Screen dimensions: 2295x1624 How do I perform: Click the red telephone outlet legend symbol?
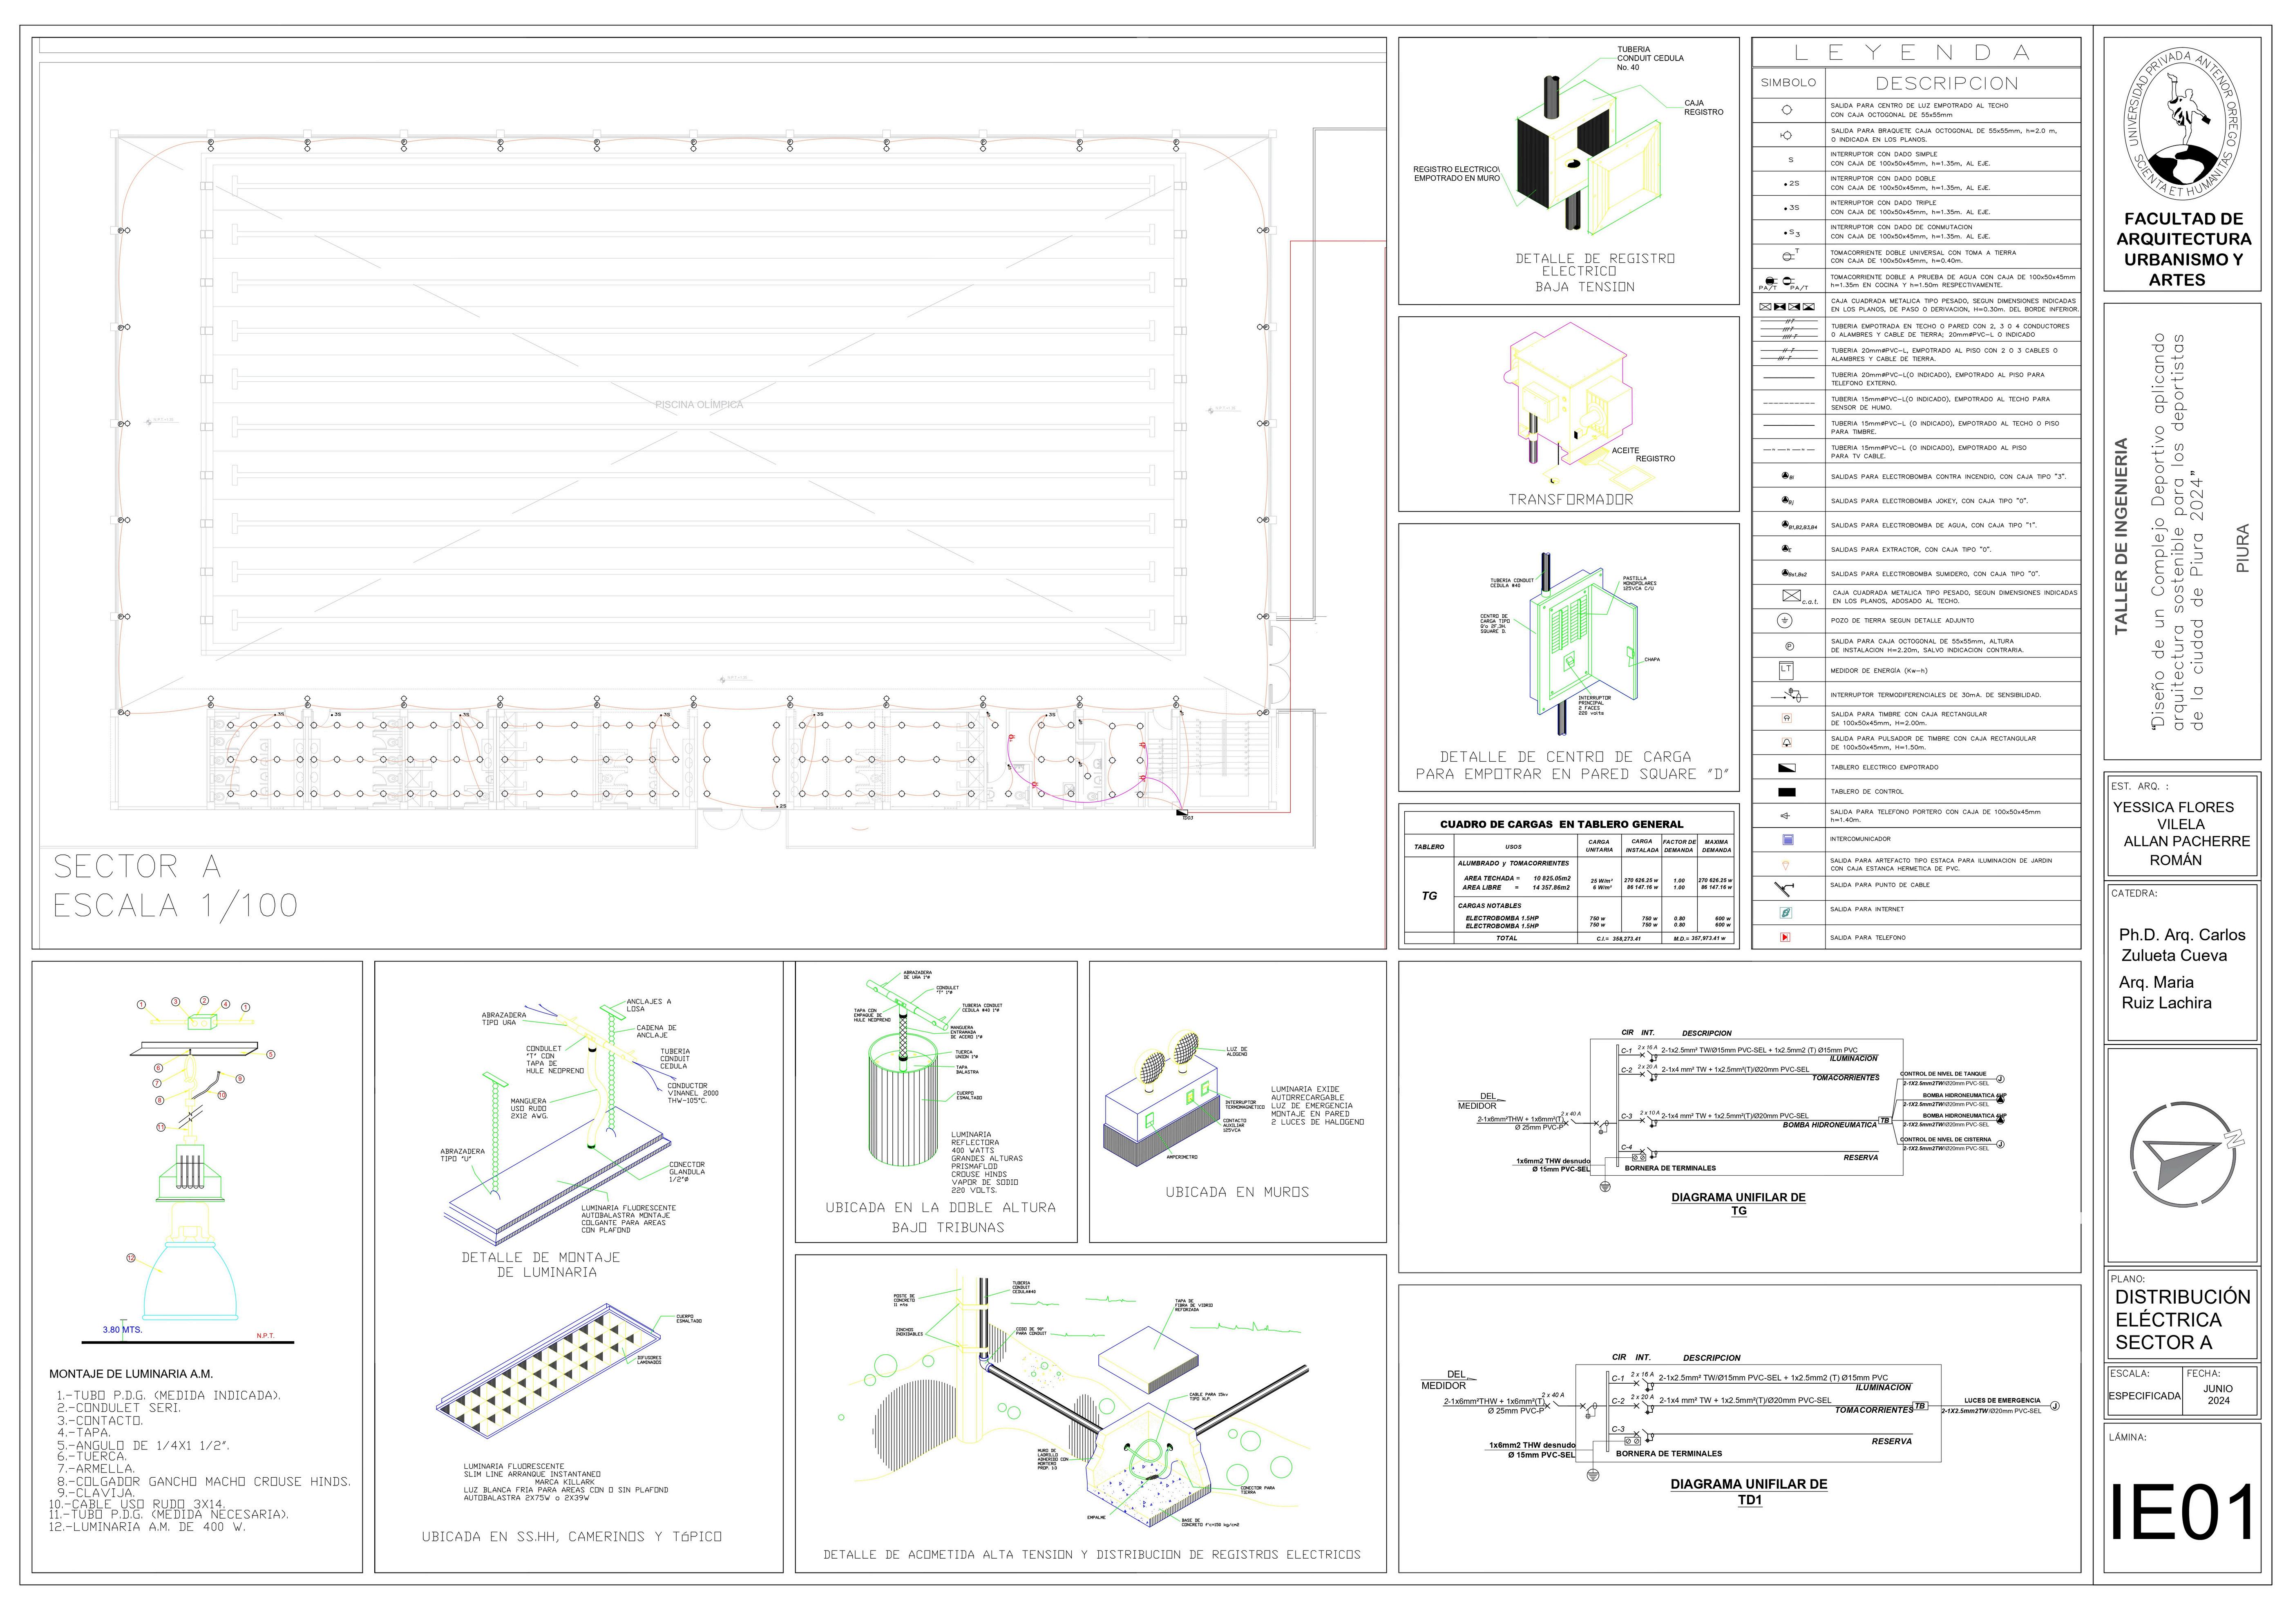[x=1785, y=938]
